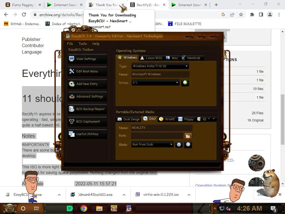Open Cortana circle on taskbar
The height and width of the screenshot is (214, 285).
23,208
